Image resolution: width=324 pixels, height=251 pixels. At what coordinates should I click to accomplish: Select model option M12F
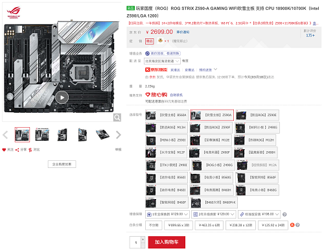click(166, 152)
